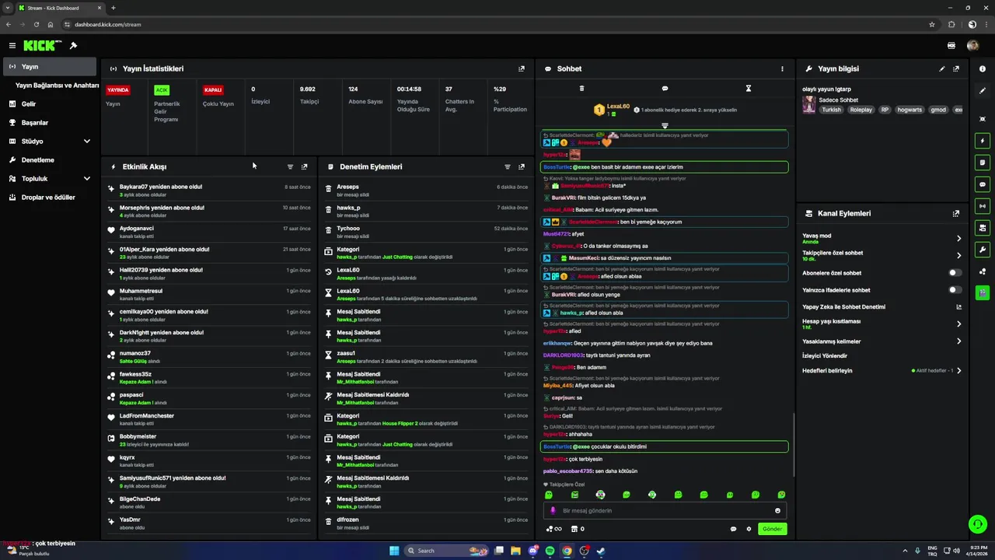The width and height of the screenshot is (995, 560).
Task: Pop out the Yayın İstatistikleri panel
Action: 522,68
